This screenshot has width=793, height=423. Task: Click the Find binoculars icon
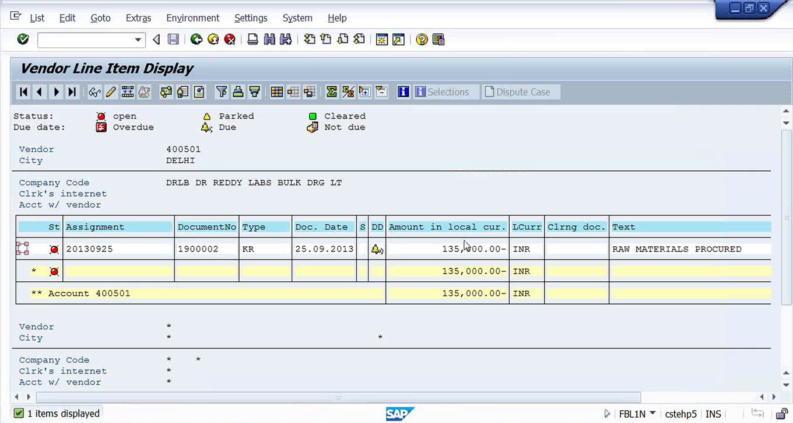click(269, 40)
